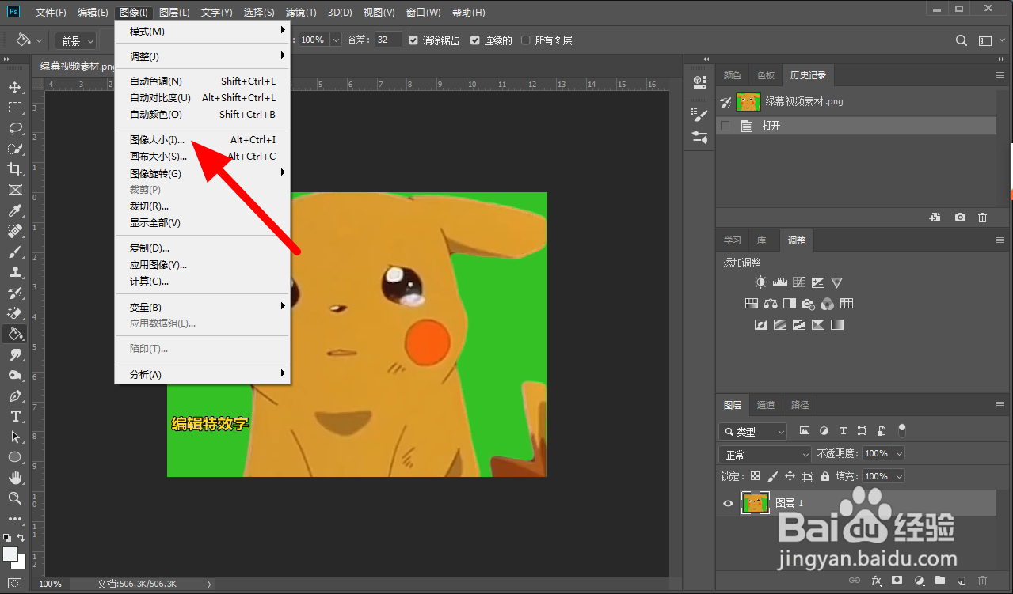Enable the all layers (所有图层) checkbox

click(526, 40)
